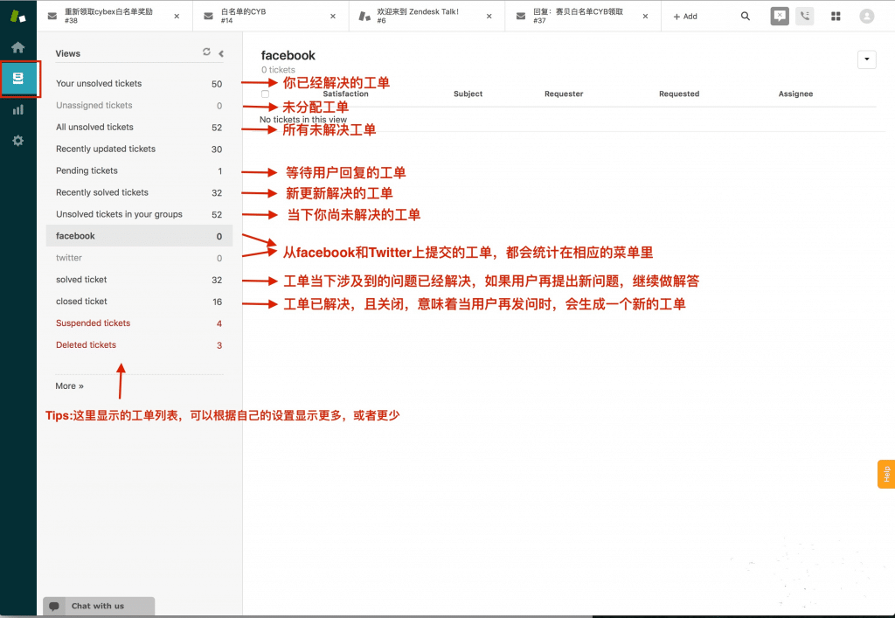Open the Recently updated tickets view
This screenshot has width=895, height=618.
(139, 149)
